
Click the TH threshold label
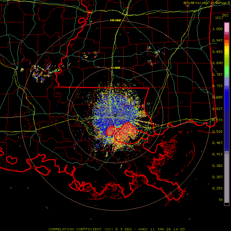220,200
